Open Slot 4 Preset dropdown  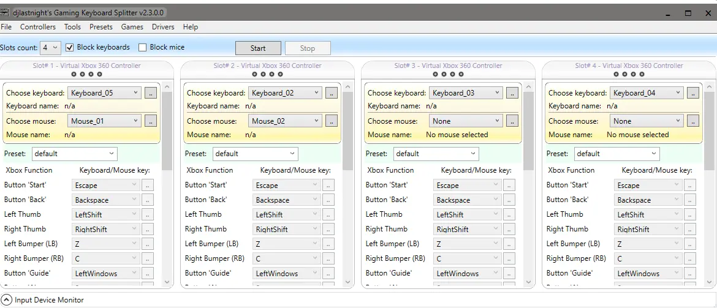[617, 154]
